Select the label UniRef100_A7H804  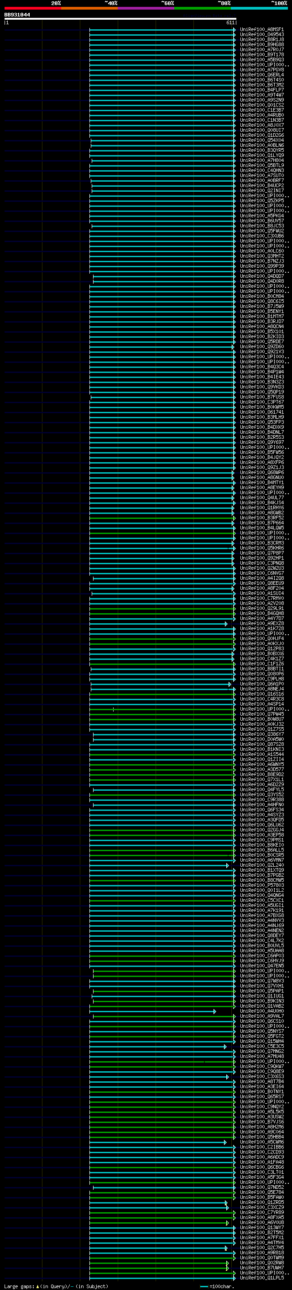click(261, 160)
